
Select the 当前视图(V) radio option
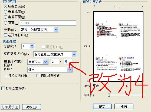[5, 12]
